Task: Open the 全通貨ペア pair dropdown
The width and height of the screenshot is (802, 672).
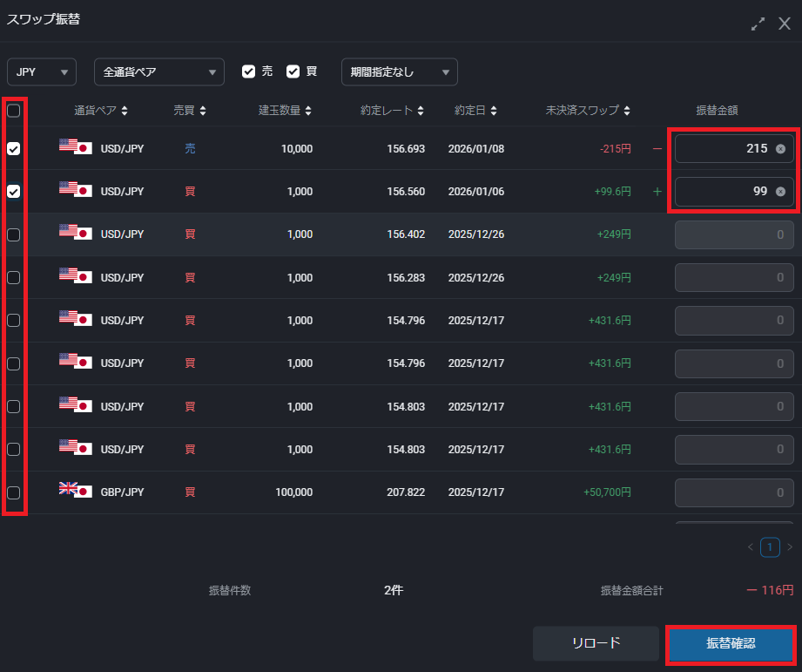Action: coord(158,71)
